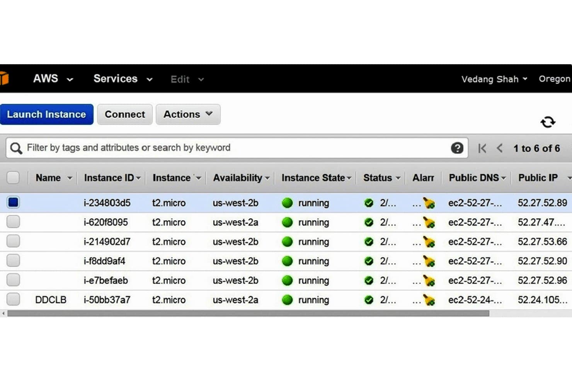The height and width of the screenshot is (382, 572).
Task: Open the Oregon region dropdown
Action: (555, 79)
